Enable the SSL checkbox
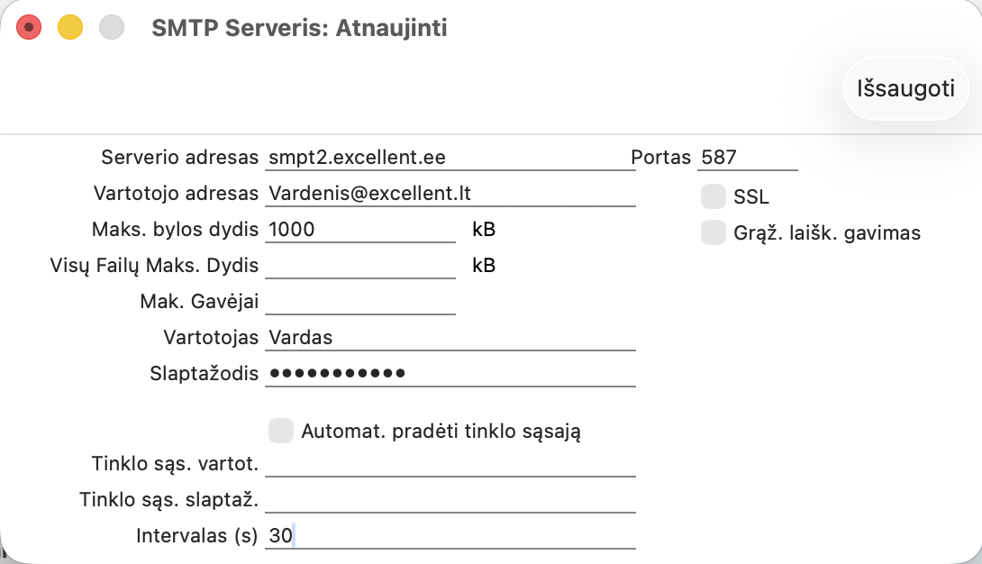 [714, 196]
